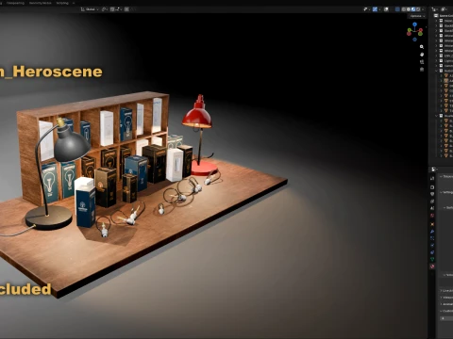The height and width of the screenshot is (339, 453).
Task: Open the Object properties tab
Action: pos(432,224)
